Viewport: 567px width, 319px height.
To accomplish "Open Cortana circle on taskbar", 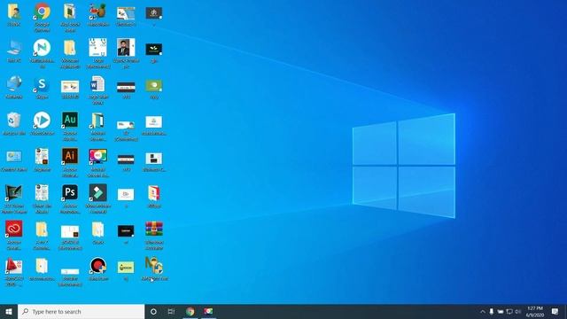I will [x=153, y=311].
